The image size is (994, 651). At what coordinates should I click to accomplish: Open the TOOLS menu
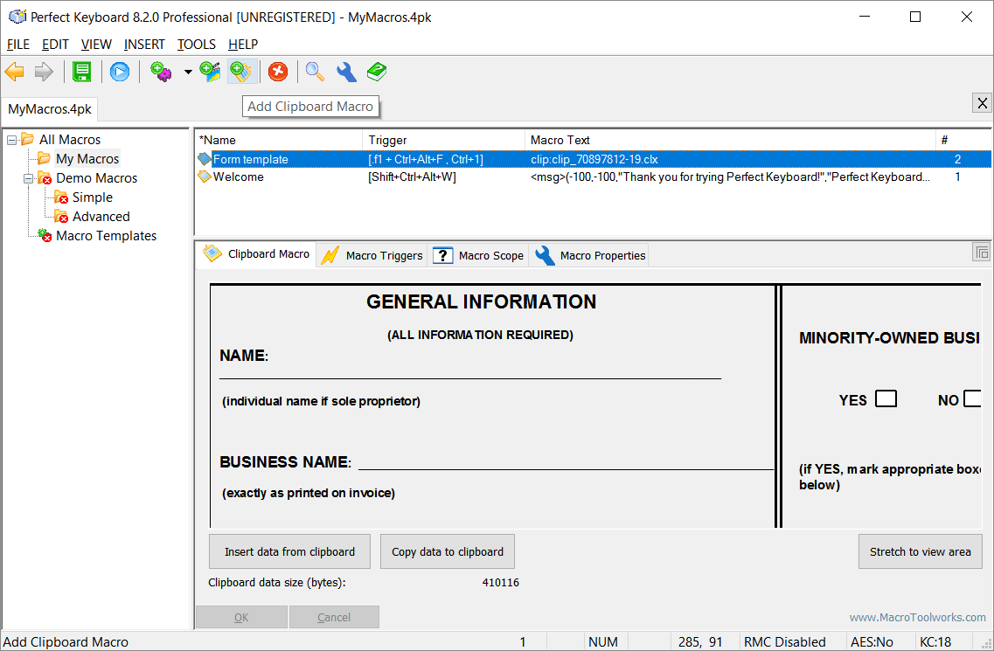[x=197, y=45]
